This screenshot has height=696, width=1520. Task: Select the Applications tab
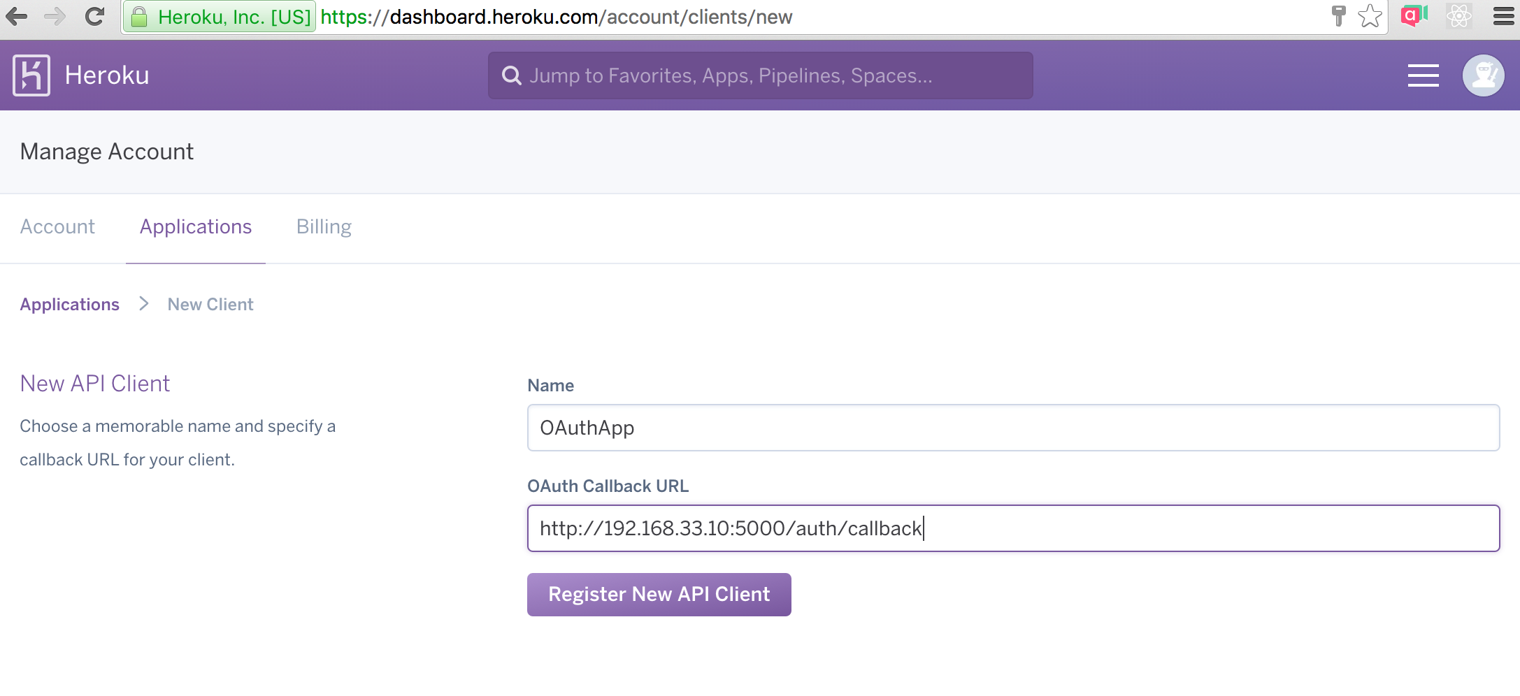(x=196, y=226)
